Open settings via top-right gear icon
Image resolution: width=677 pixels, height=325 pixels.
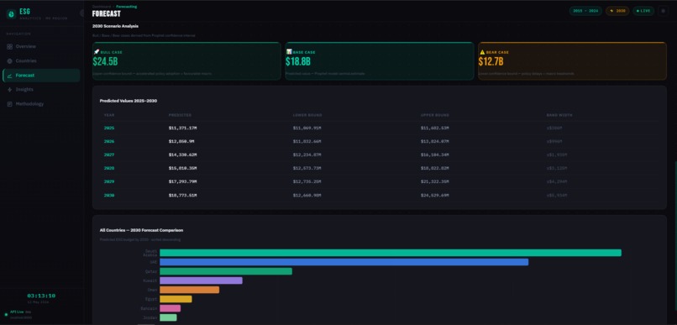[664, 11]
